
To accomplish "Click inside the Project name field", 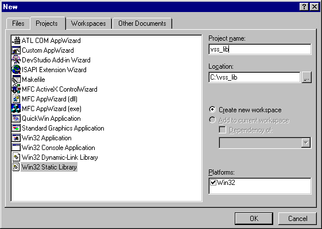I will click(x=260, y=49).
